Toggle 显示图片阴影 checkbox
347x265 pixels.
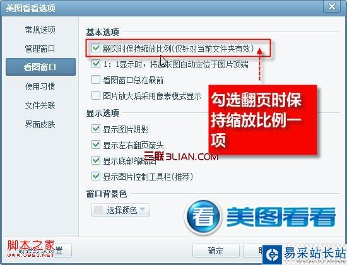click(96, 129)
